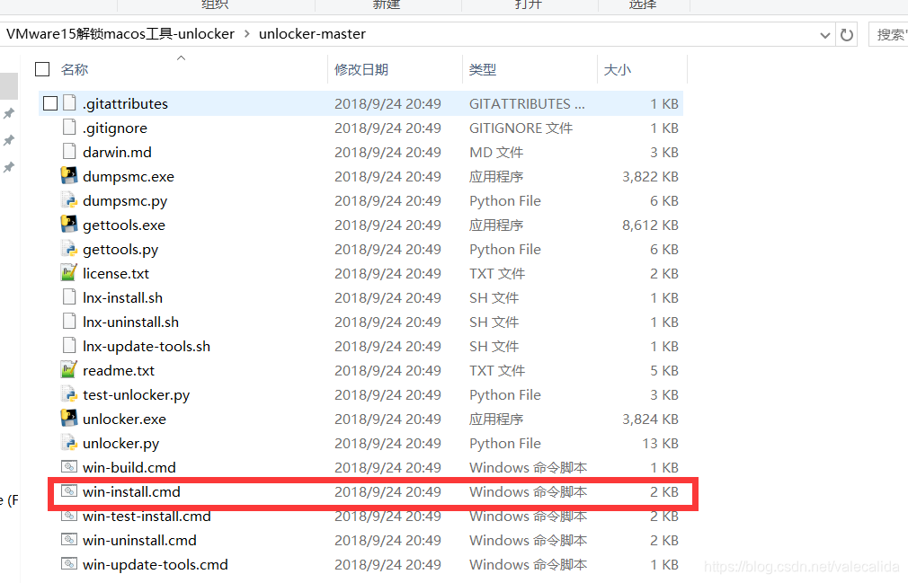Viewport: 908px width, 583px height.
Task: Click the .gitignore file icon
Action: pos(69,128)
